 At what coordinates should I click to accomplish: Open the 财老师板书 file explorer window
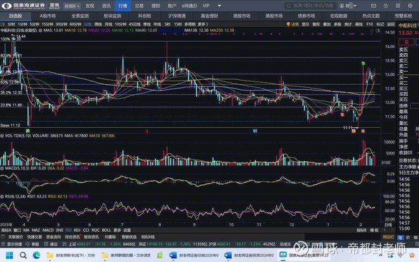(x=71, y=255)
